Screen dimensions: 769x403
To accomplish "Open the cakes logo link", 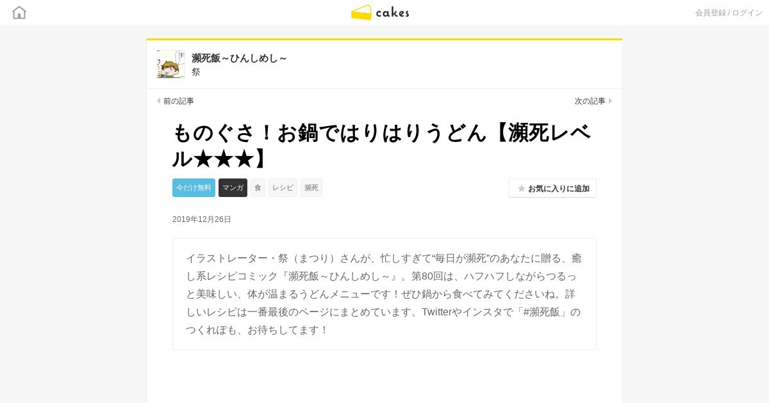I will [380, 12].
